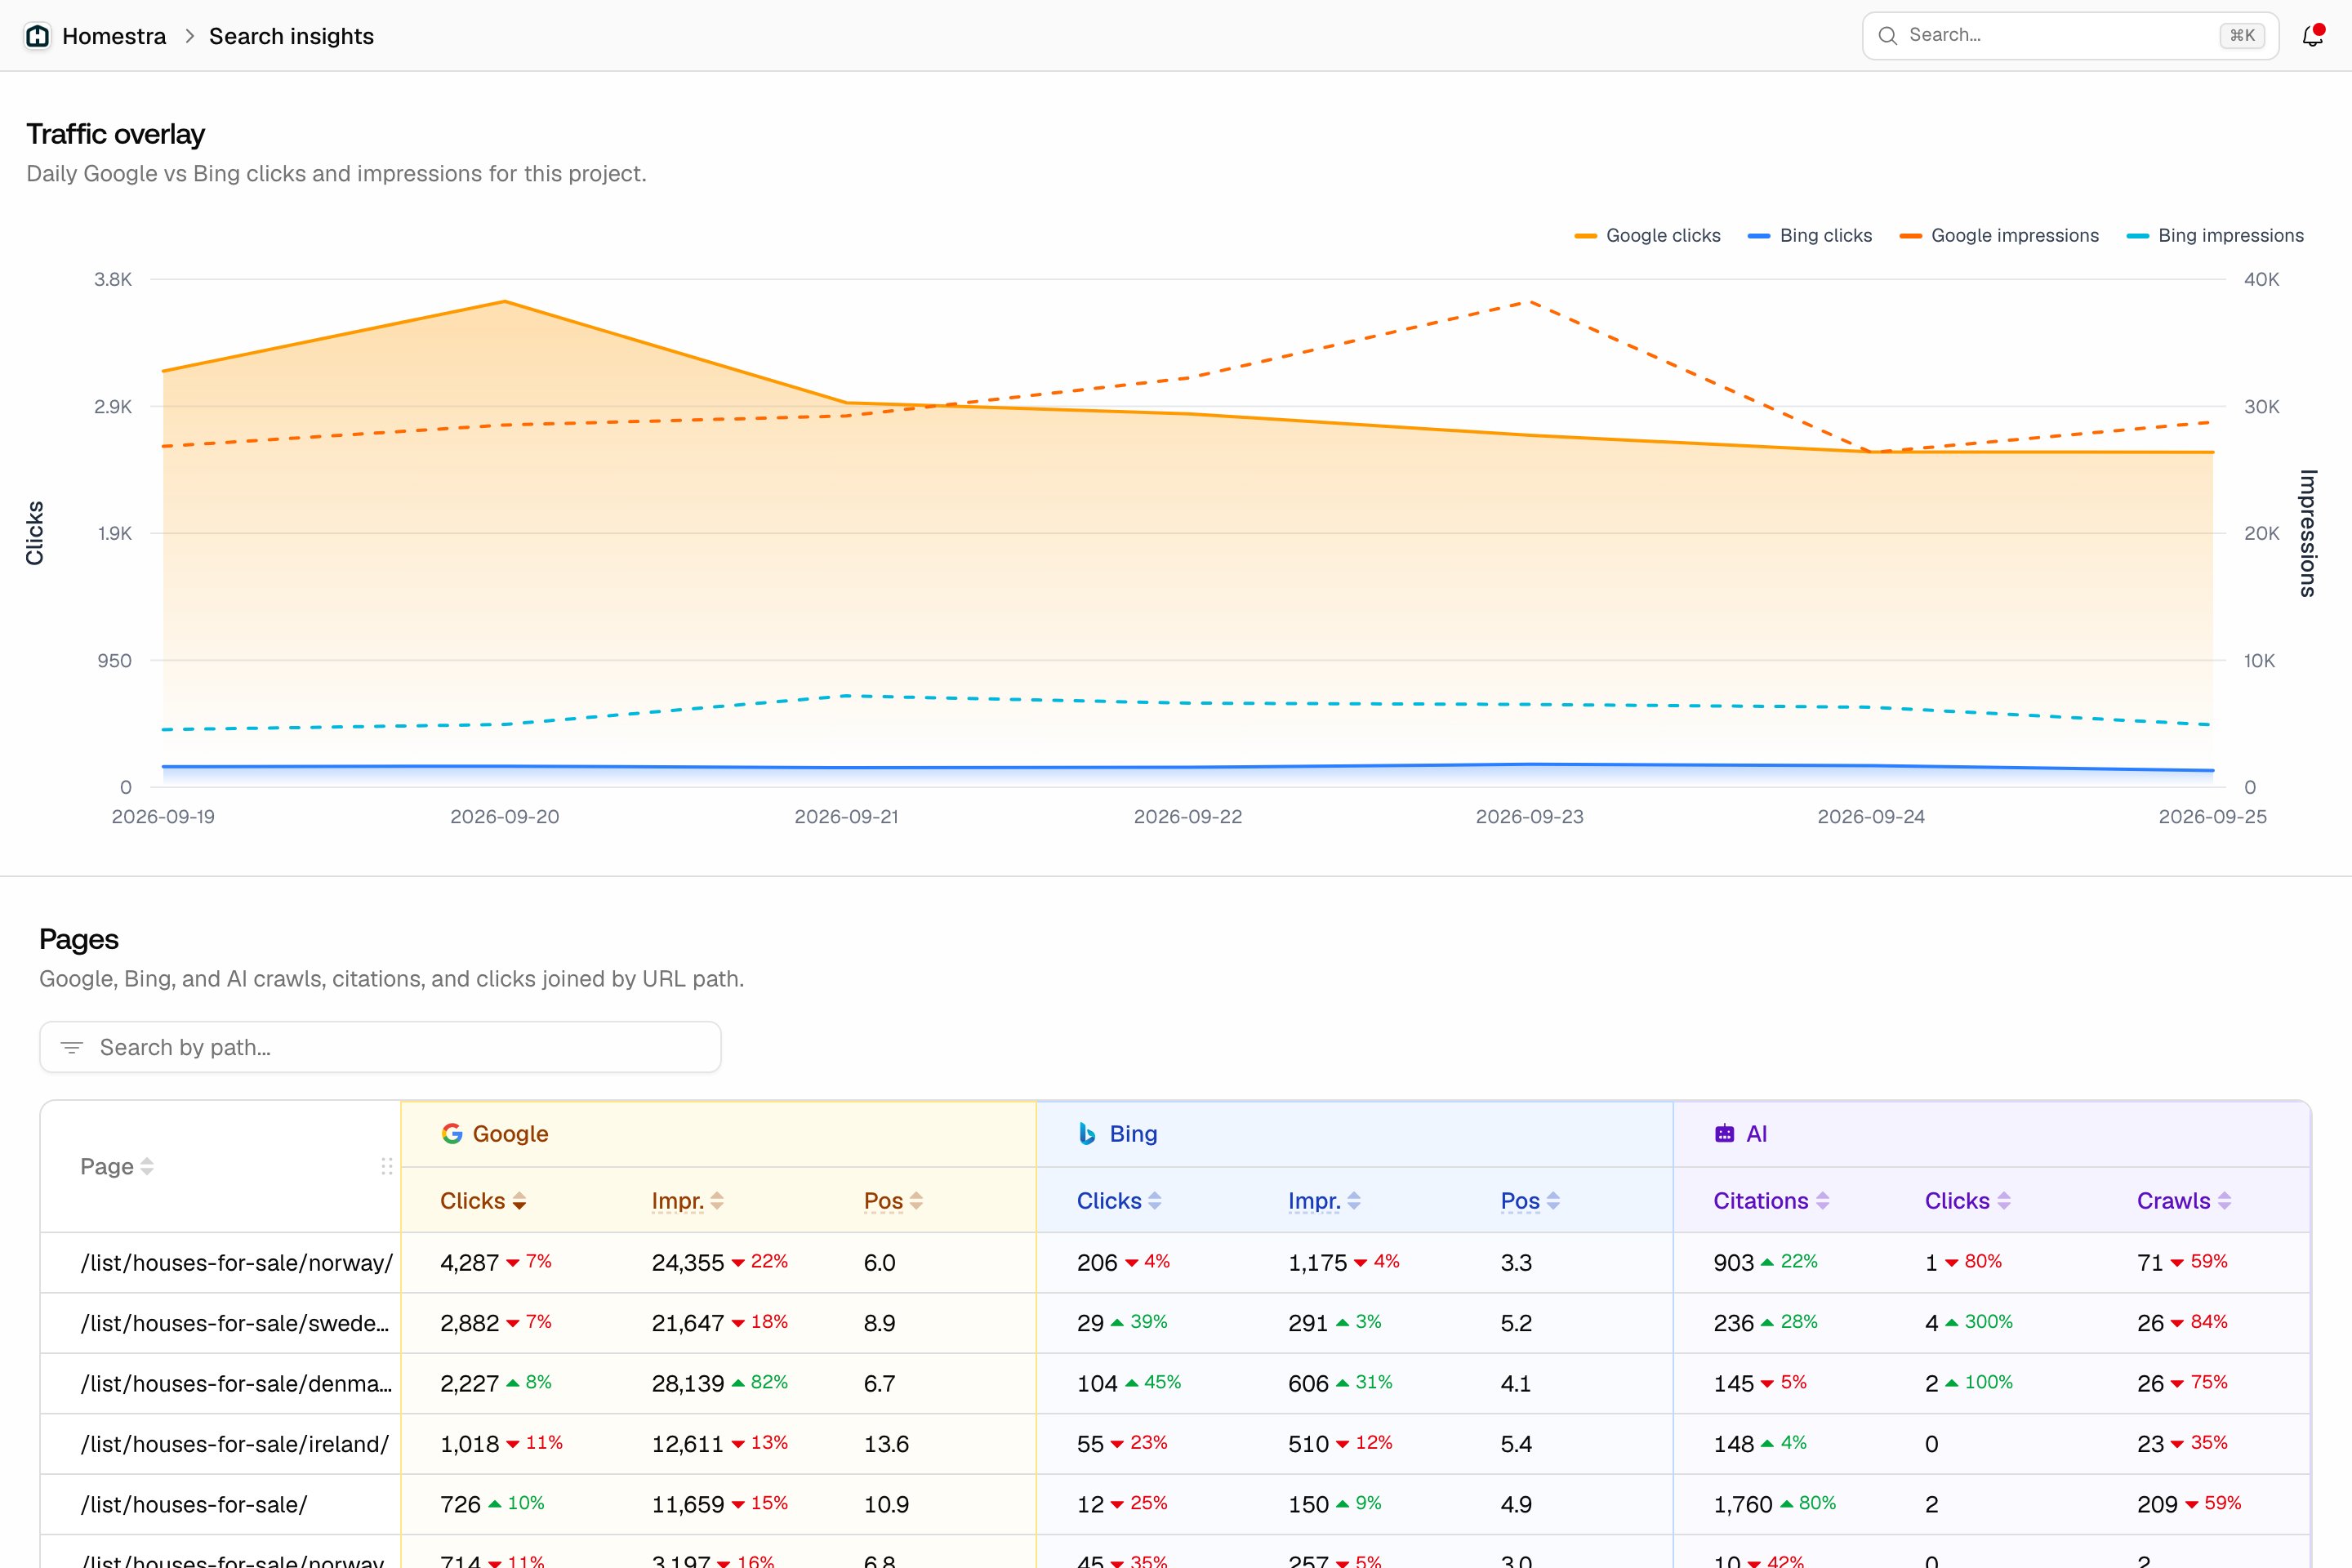Toggle Bing impressions series in legend
The width and height of the screenshot is (2352, 1568).
click(x=2215, y=235)
